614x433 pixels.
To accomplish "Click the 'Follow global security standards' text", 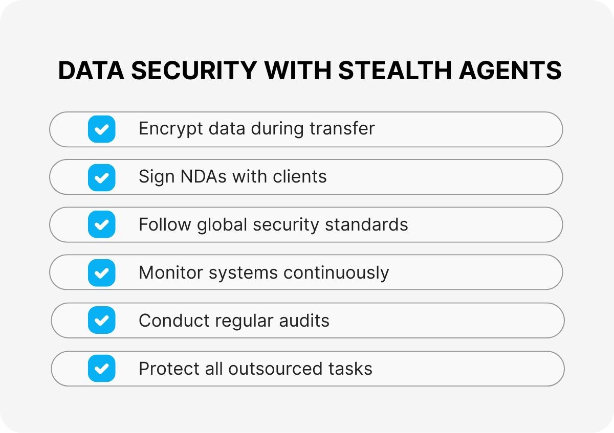I will tap(273, 224).
